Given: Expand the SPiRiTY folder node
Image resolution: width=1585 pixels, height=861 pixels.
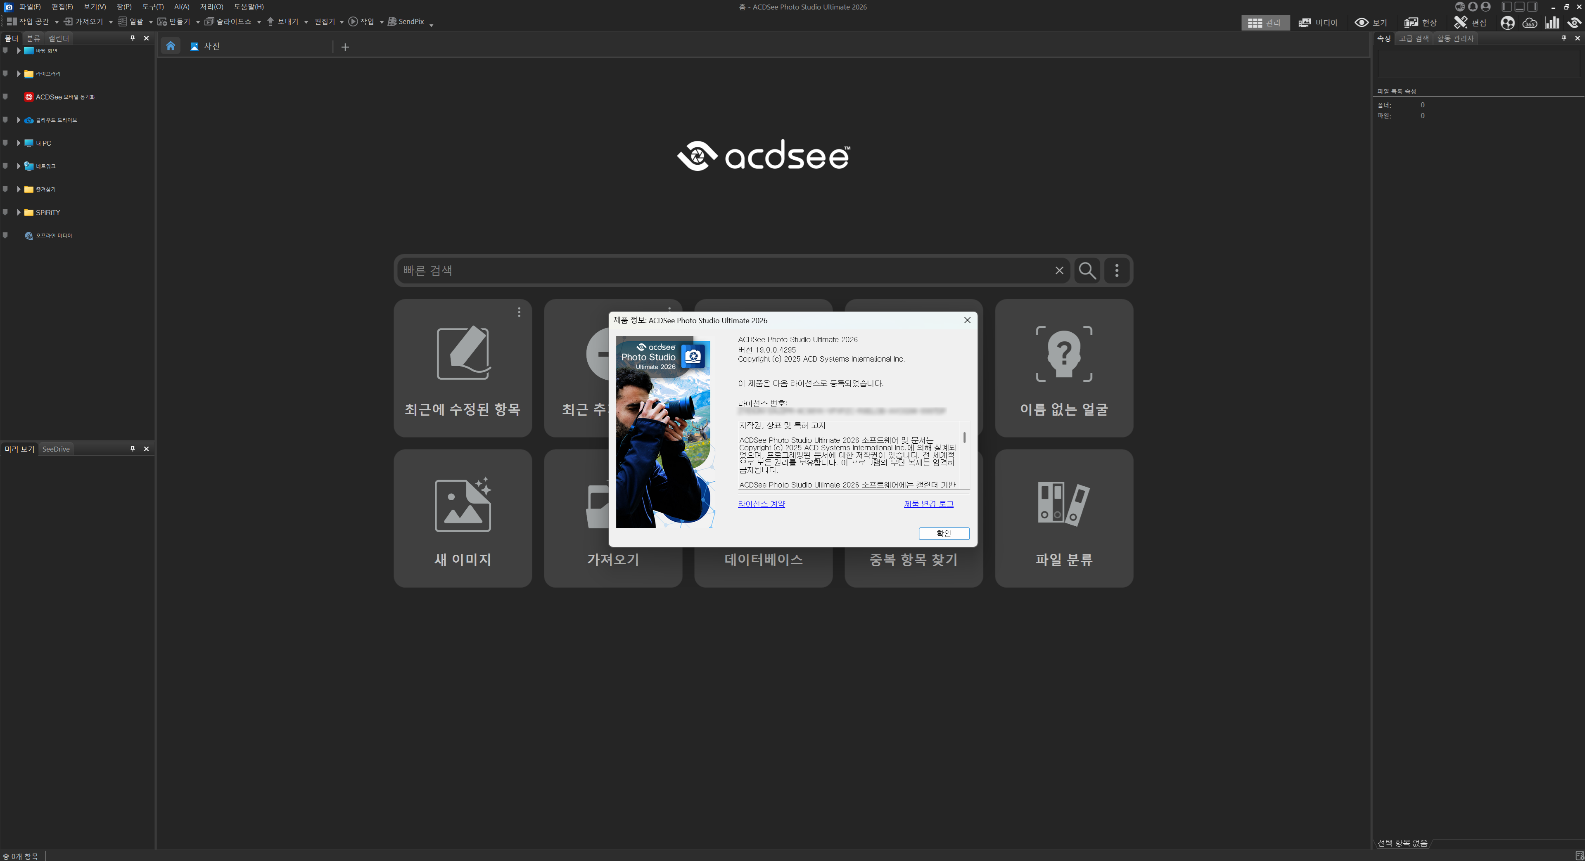Looking at the screenshot, I should [19, 213].
